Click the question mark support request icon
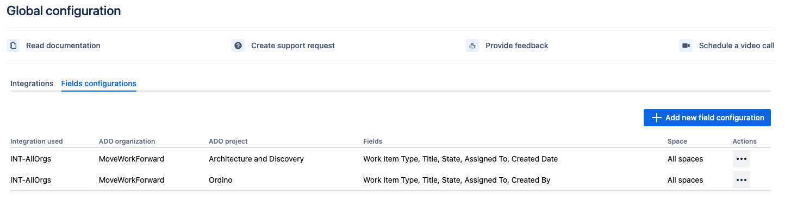791x200 pixels. coord(238,46)
